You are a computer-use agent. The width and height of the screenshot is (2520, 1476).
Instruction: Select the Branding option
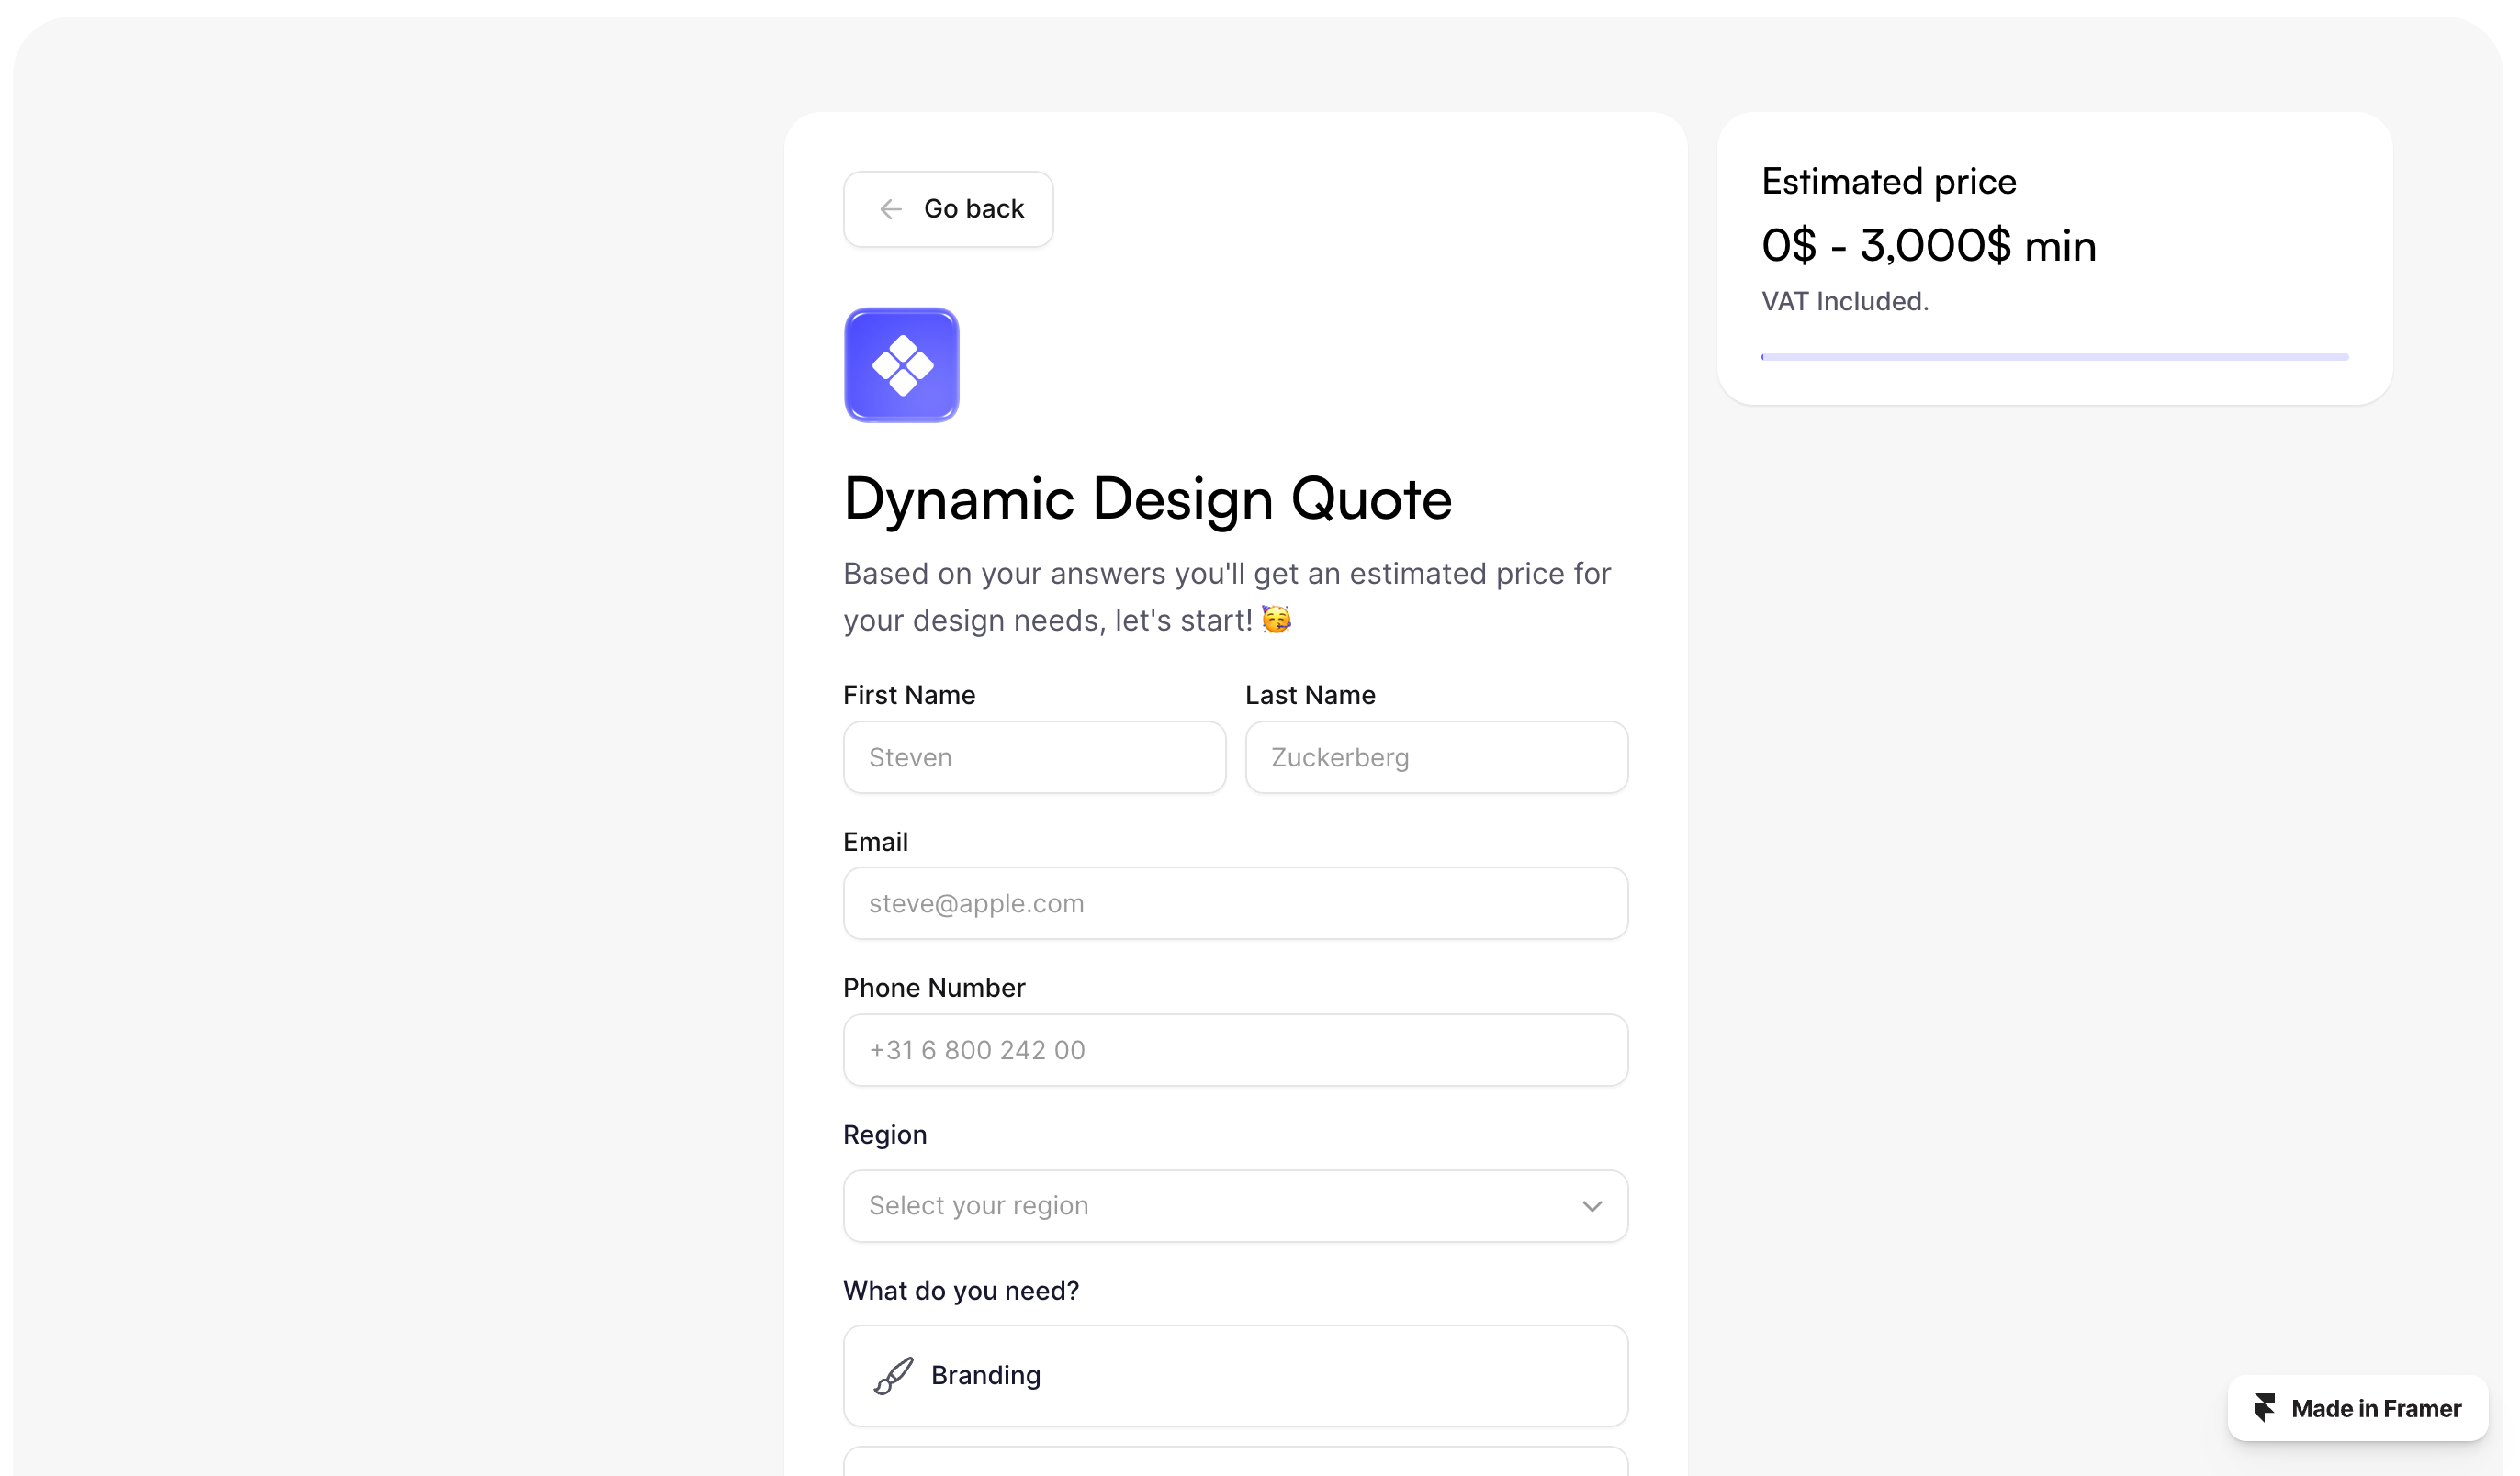[1234, 1375]
